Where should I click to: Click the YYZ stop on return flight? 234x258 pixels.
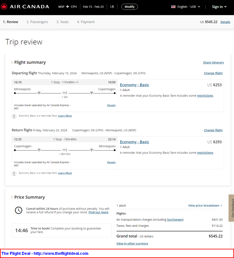point(65,150)
